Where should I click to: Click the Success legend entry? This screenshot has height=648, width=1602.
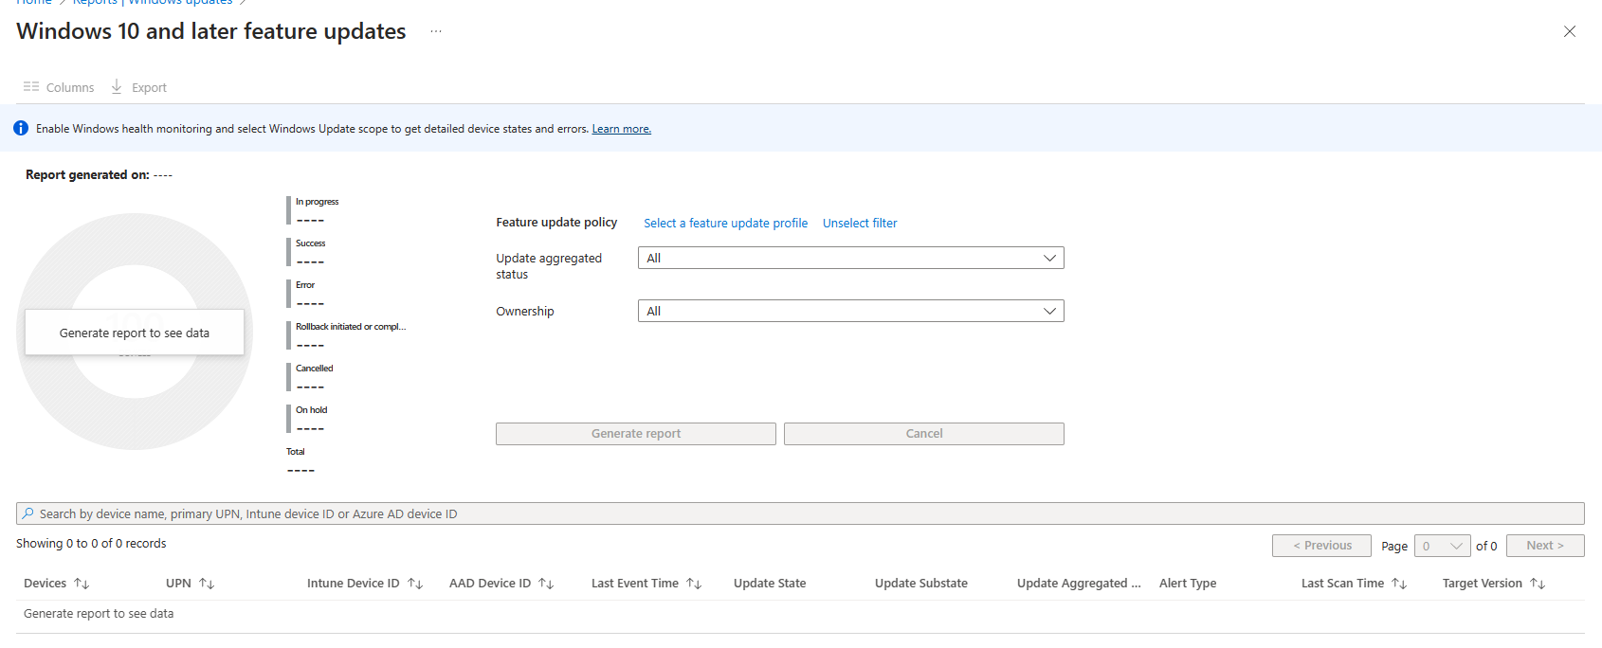[x=307, y=252]
